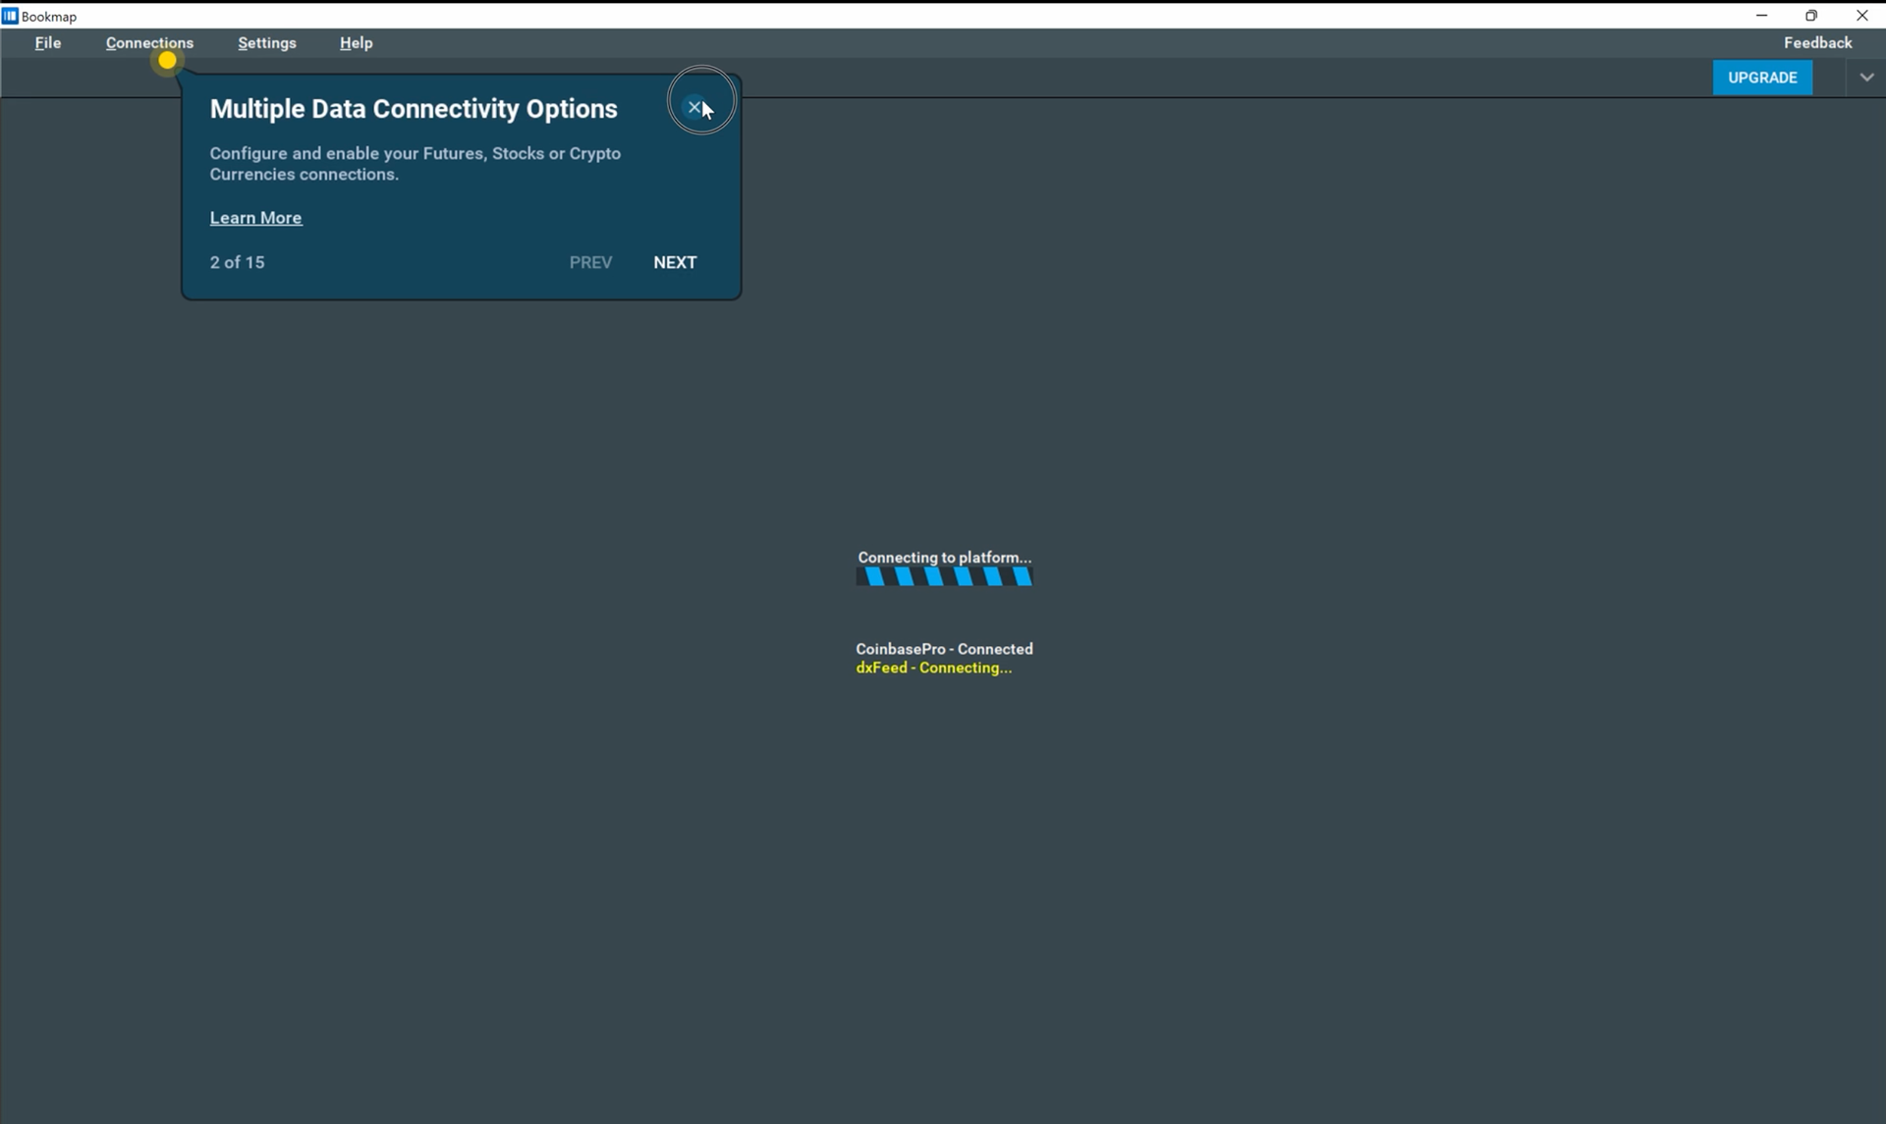Restore down the Bookmap window
The width and height of the screenshot is (1886, 1124).
(x=1811, y=16)
